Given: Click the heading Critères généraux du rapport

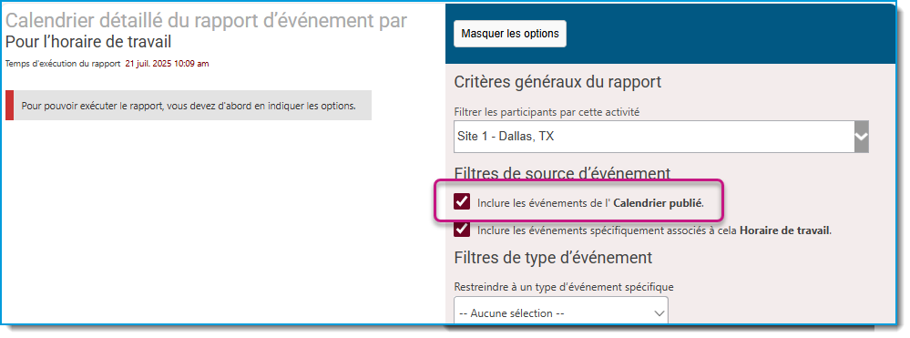Looking at the screenshot, I should tap(557, 82).
